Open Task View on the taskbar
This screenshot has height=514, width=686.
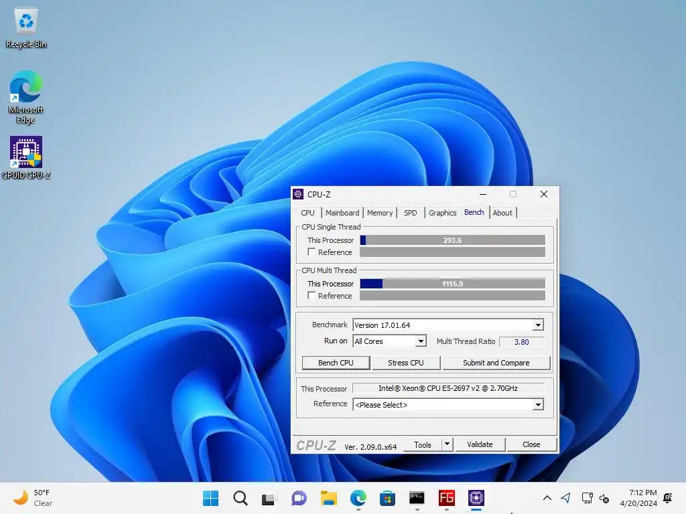click(269, 498)
